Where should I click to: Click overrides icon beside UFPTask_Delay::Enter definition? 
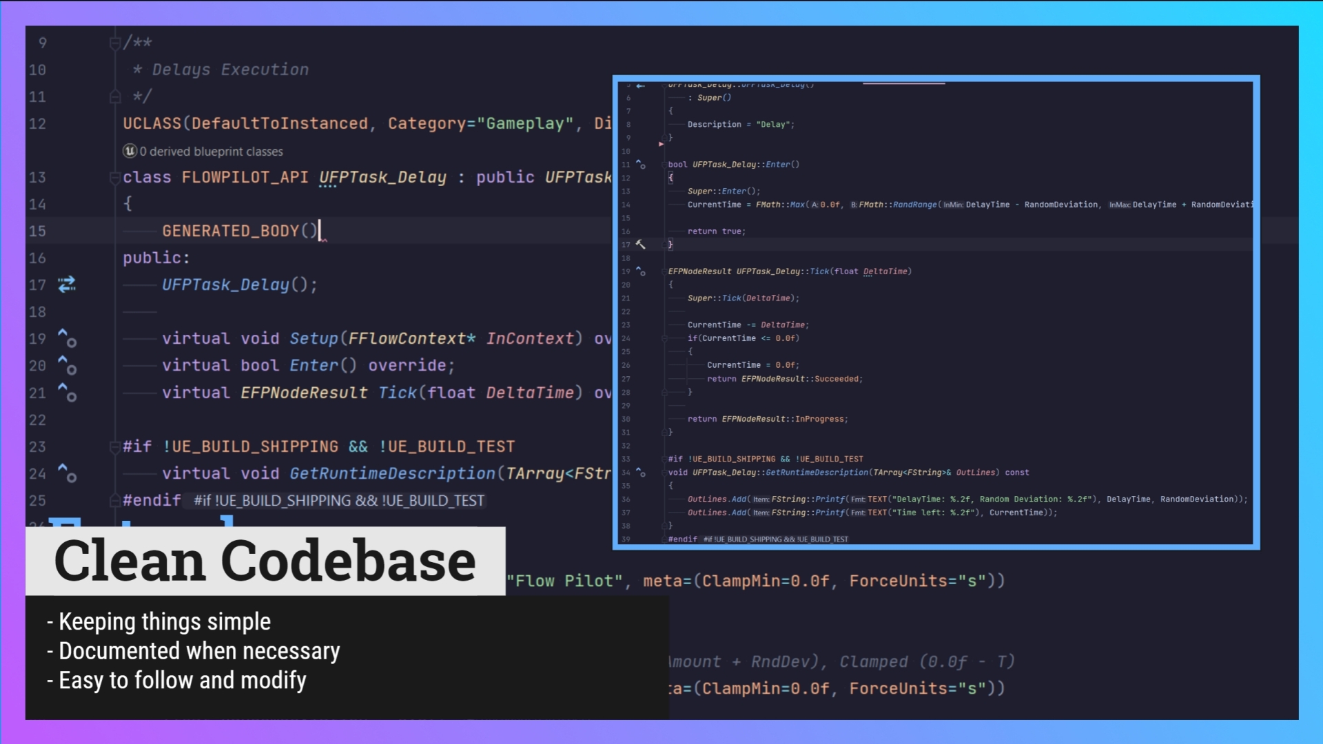pyautogui.click(x=641, y=165)
